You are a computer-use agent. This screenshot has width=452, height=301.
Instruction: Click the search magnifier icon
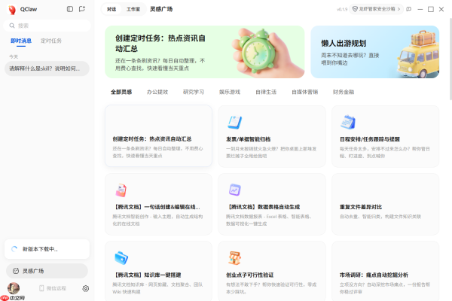coord(12,26)
